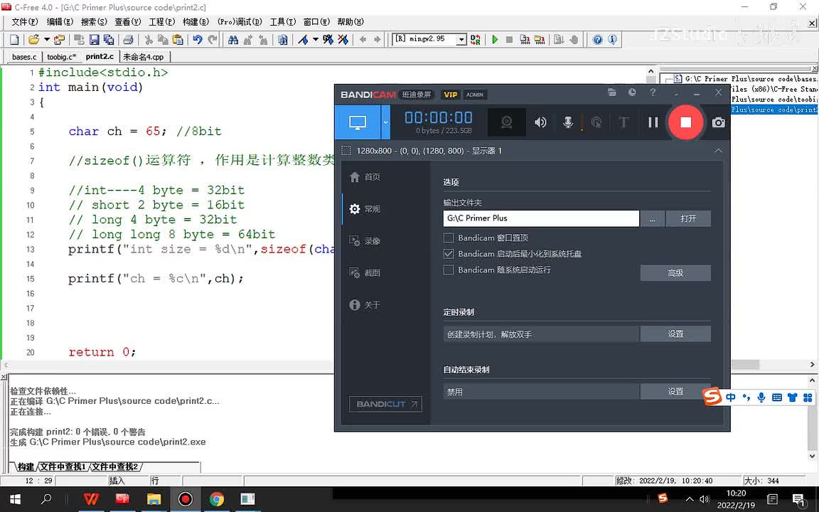Open Sogou IME skin shirt icon
This screenshot has width=819, height=512.
[793, 398]
